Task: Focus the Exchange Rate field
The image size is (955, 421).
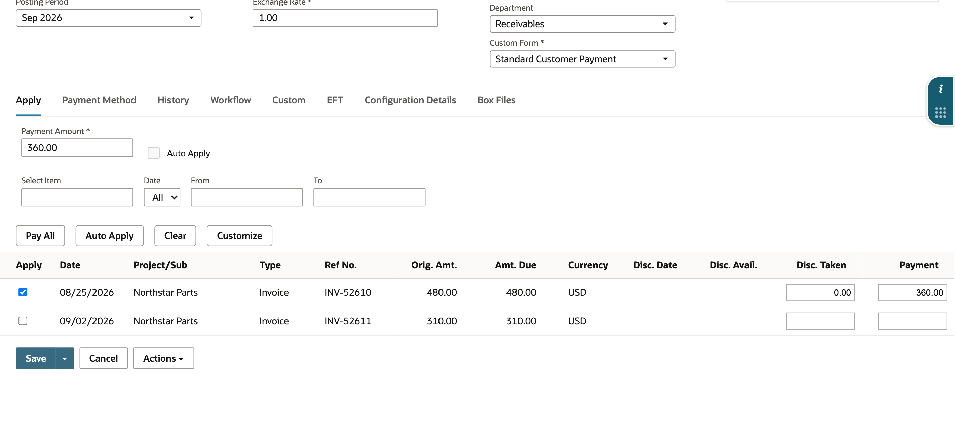Action: [x=345, y=18]
